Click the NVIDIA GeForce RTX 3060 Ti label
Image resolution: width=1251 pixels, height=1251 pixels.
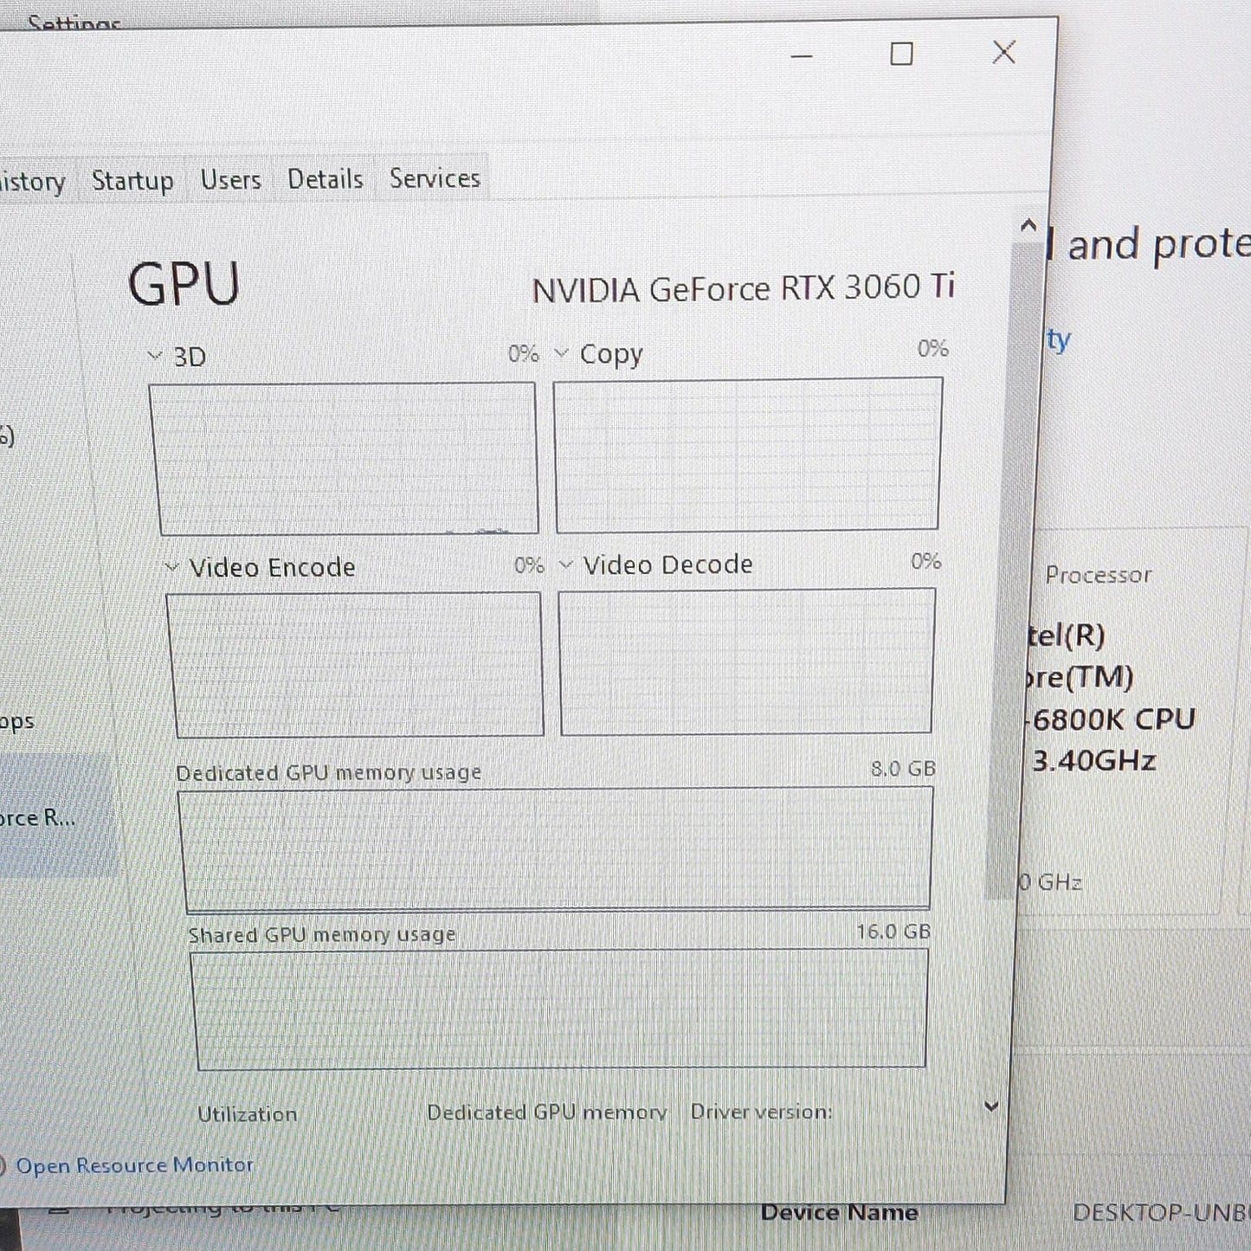click(743, 288)
